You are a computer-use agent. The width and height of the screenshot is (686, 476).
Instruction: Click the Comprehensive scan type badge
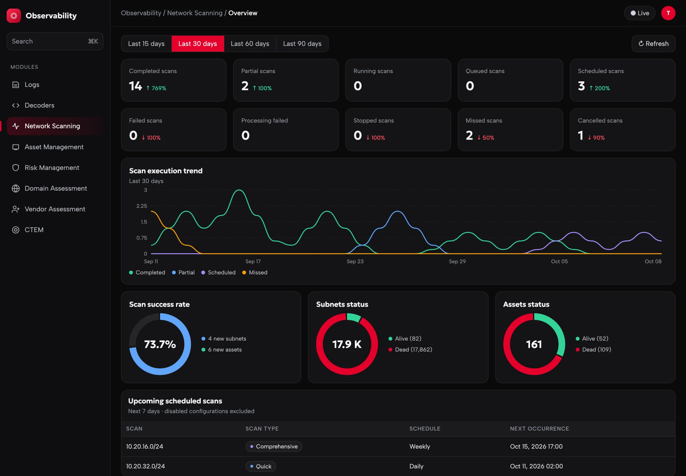click(274, 447)
